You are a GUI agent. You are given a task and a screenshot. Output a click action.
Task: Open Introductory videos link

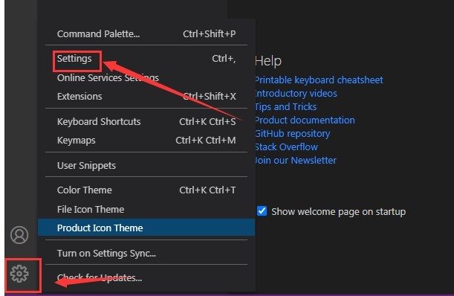click(x=296, y=94)
